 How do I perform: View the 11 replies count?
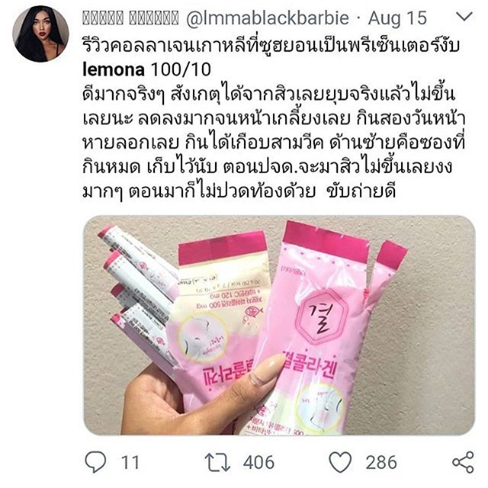(x=130, y=463)
